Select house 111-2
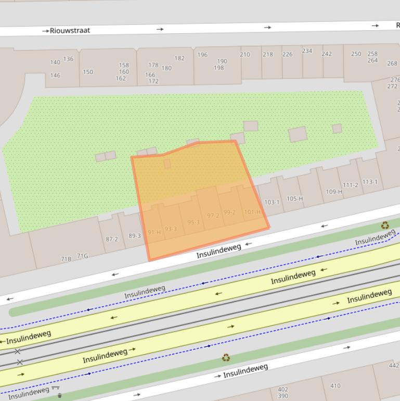The image size is (400, 401). (x=350, y=185)
